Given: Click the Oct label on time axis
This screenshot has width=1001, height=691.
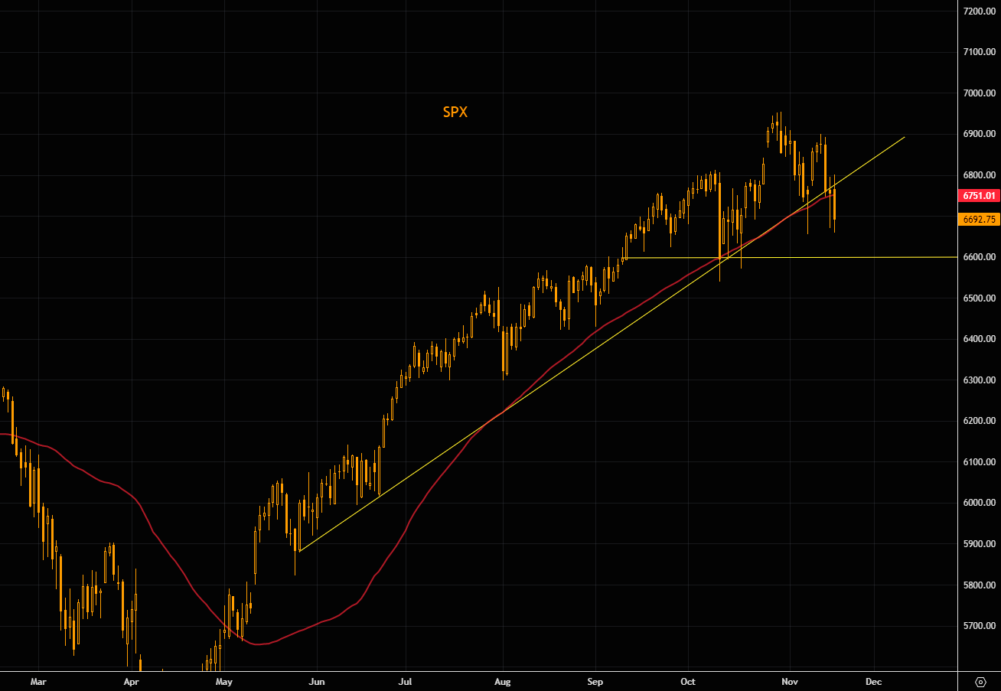Looking at the screenshot, I should click(689, 680).
